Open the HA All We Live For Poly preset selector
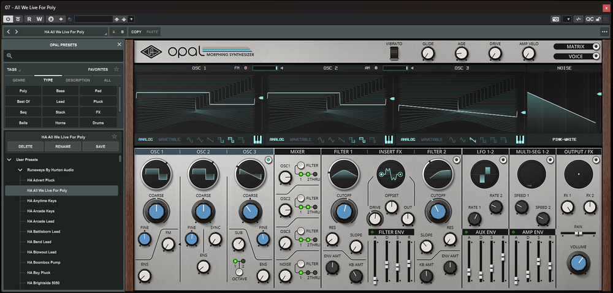Viewport: 613px width, 293px height. tap(64, 32)
